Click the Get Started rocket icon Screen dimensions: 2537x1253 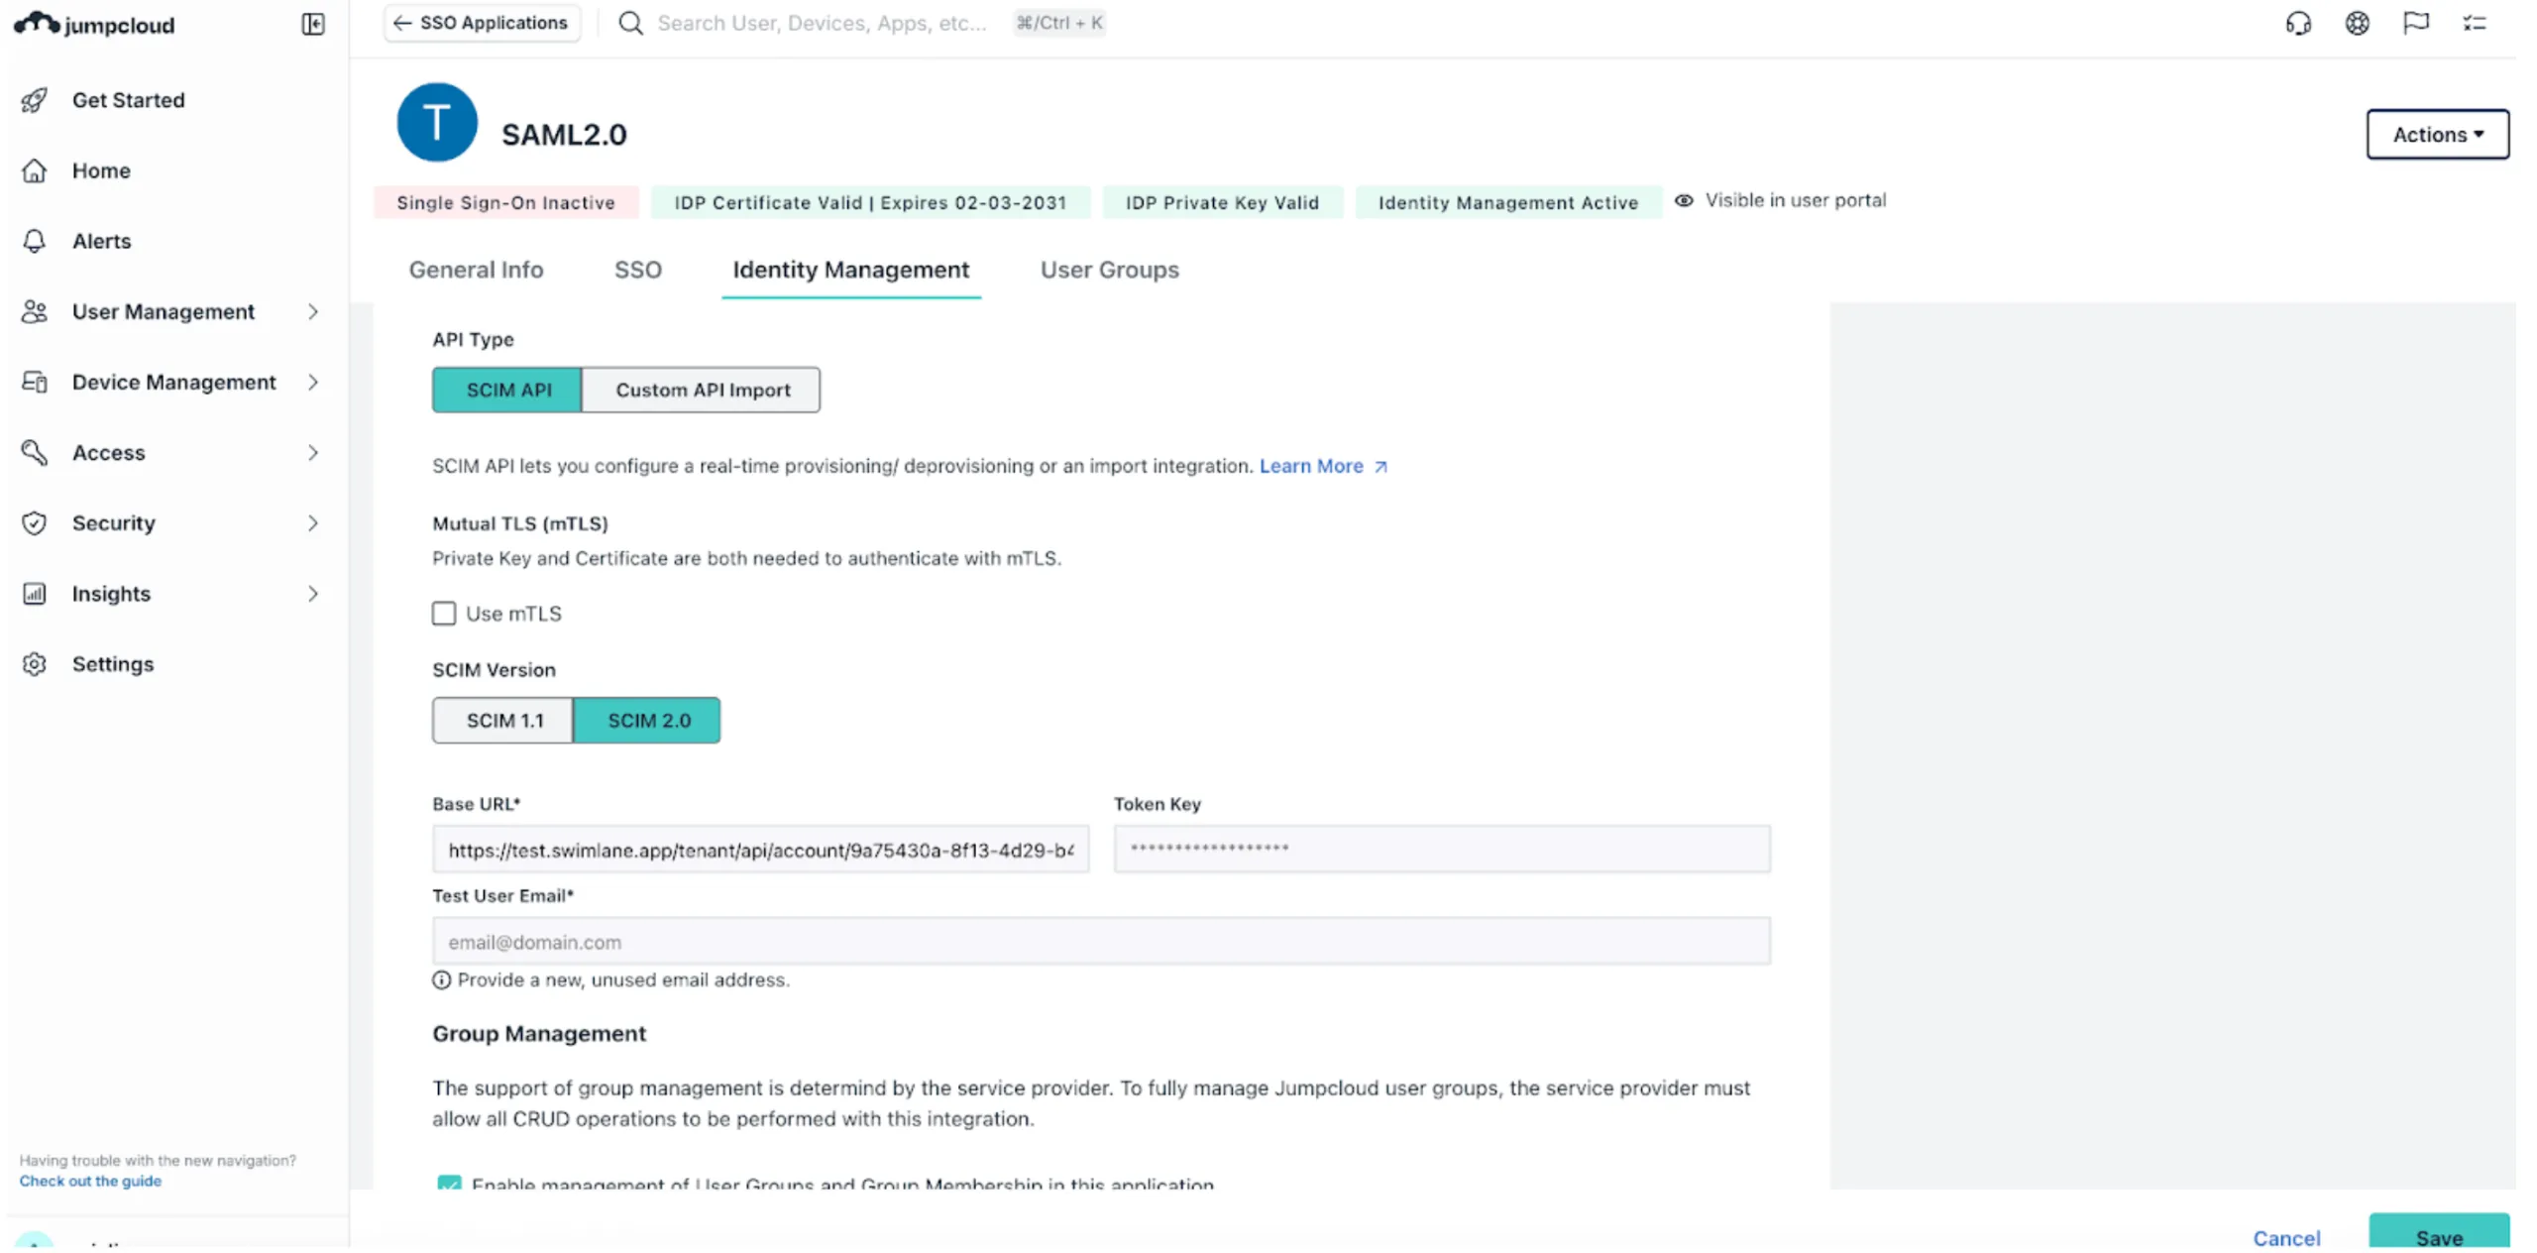[35, 100]
